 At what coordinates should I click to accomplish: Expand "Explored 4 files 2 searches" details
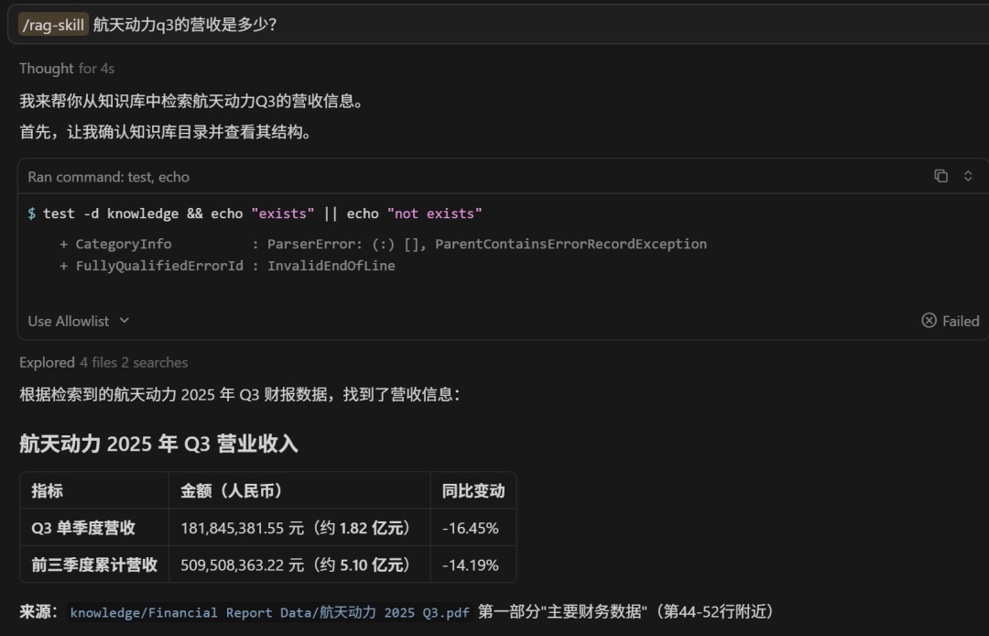click(x=103, y=362)
